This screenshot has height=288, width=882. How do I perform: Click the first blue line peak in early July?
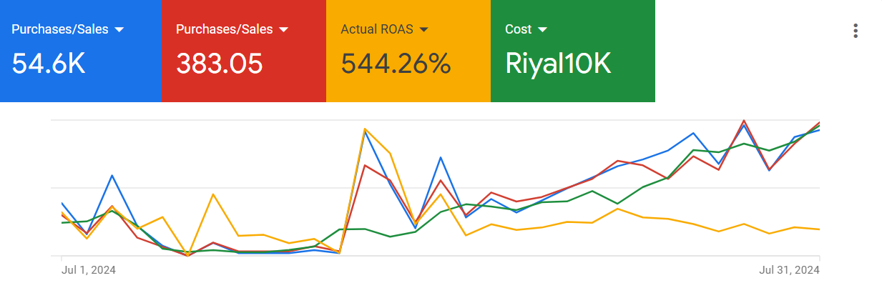(112, 175)
